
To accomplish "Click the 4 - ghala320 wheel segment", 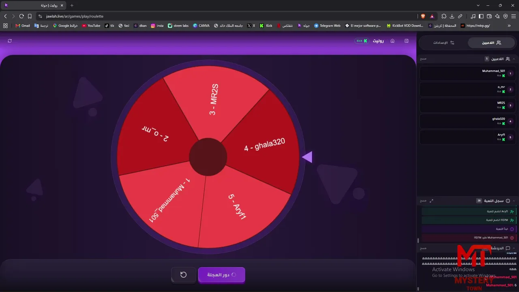I will click(264, 144).
